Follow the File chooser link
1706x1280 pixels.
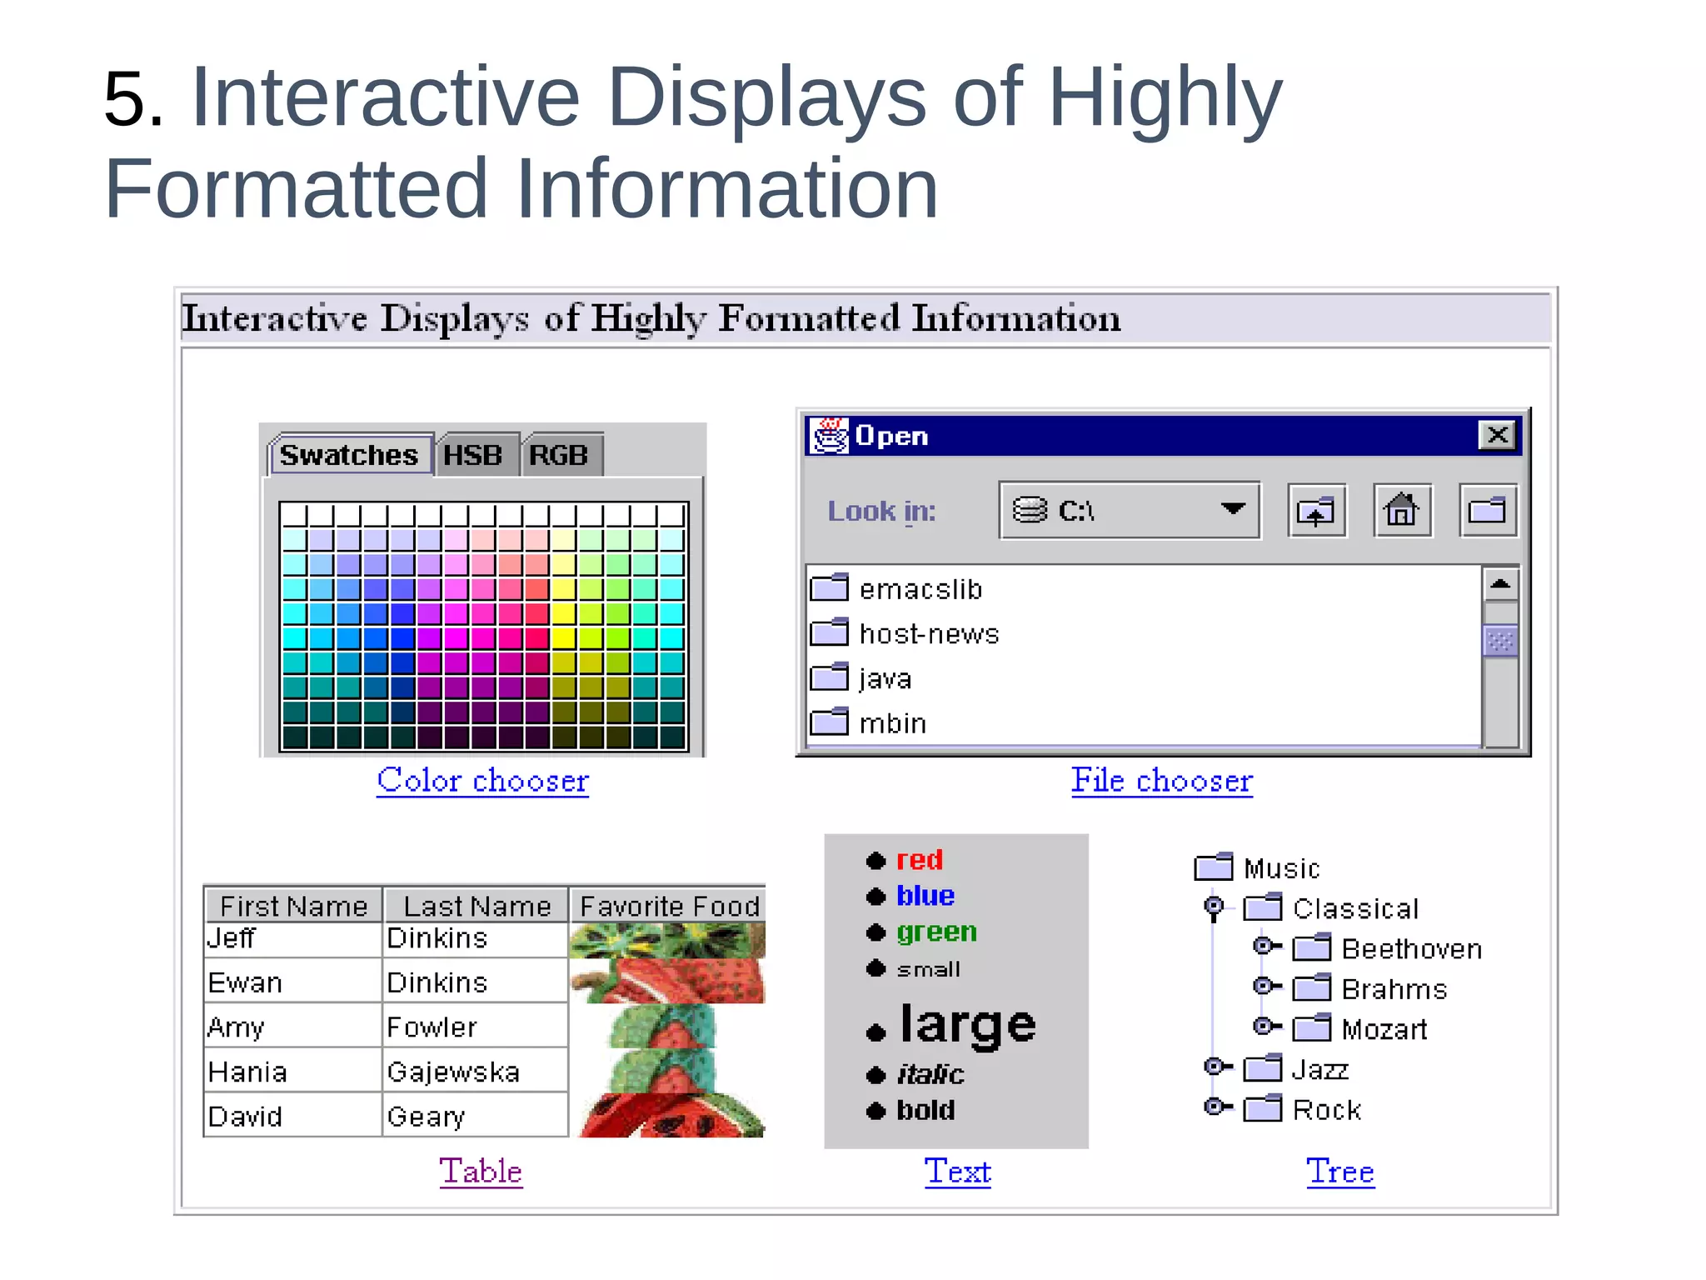point(1161,781)
